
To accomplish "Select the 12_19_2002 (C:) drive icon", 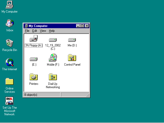I will pos(53,40).
